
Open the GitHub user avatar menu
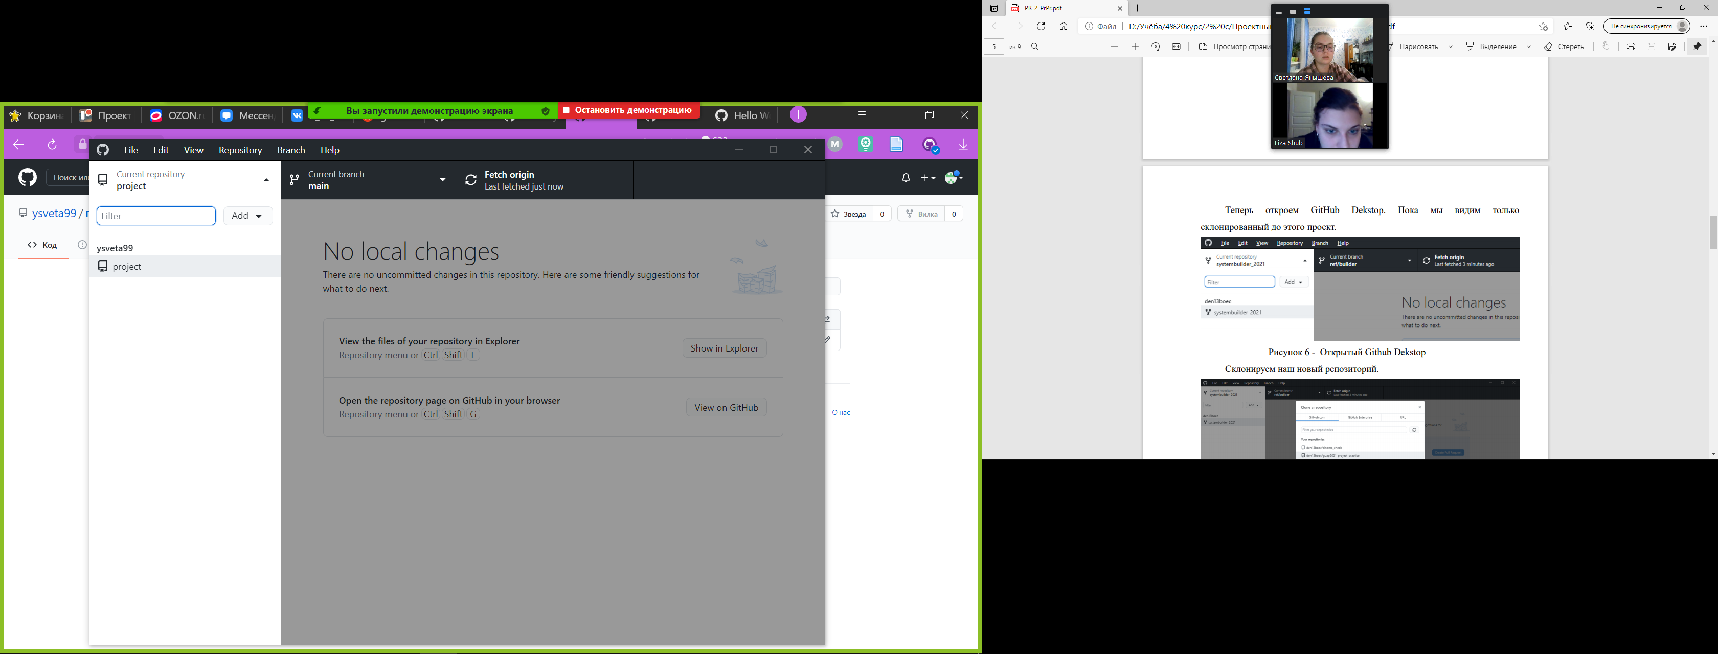coord(954,177)
